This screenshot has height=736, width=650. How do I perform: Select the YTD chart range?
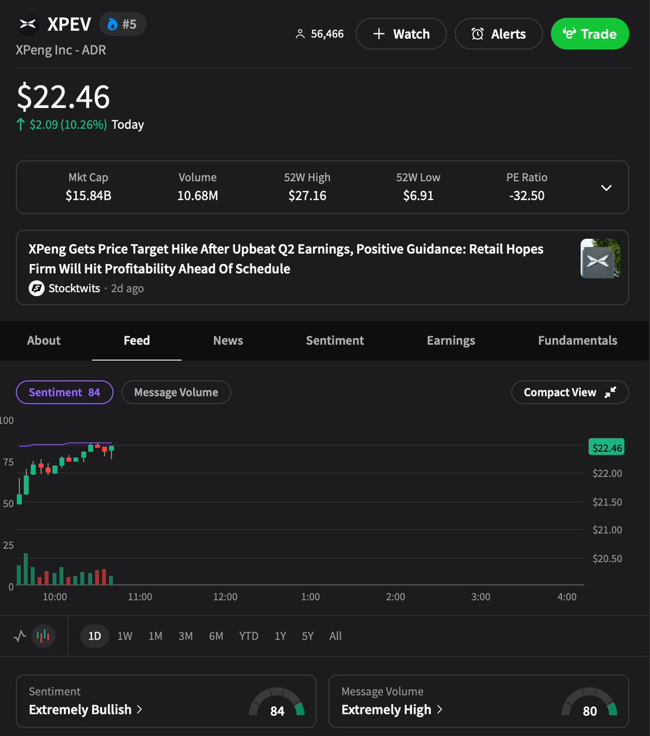pyautogui.click(x=249, y=636)
